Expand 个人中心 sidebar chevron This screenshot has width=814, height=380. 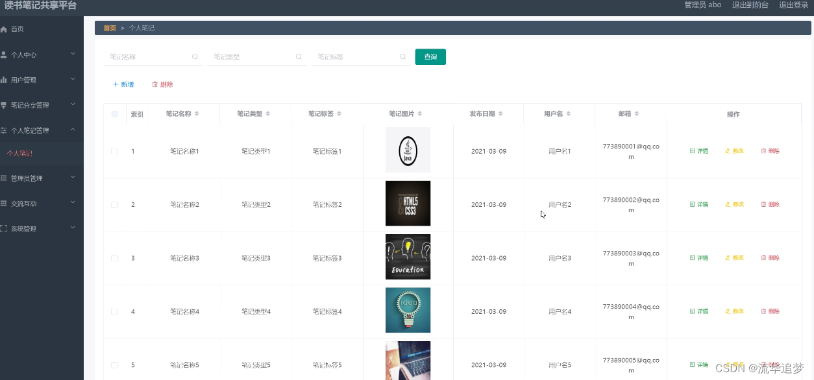pyautogui.click(x=73, y=54)
